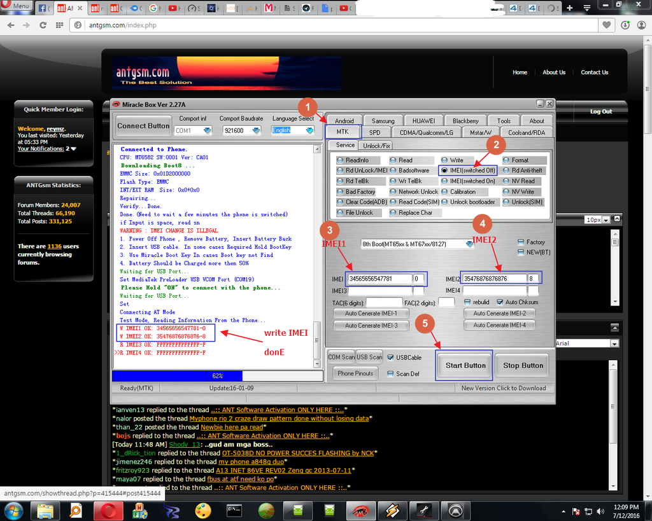Click the bookmark heart icon in address bar
Screen dimensions: 652x521
[607, 25]
